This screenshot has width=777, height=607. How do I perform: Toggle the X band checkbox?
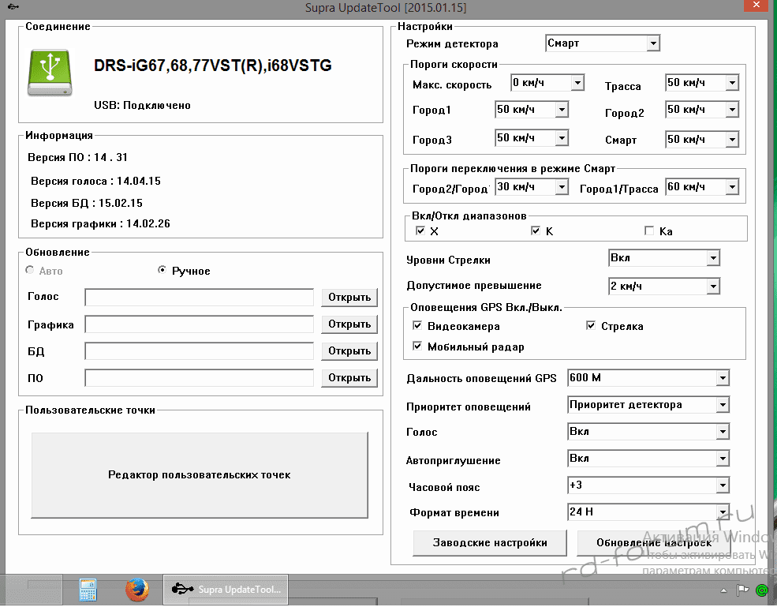pos(420,230)
